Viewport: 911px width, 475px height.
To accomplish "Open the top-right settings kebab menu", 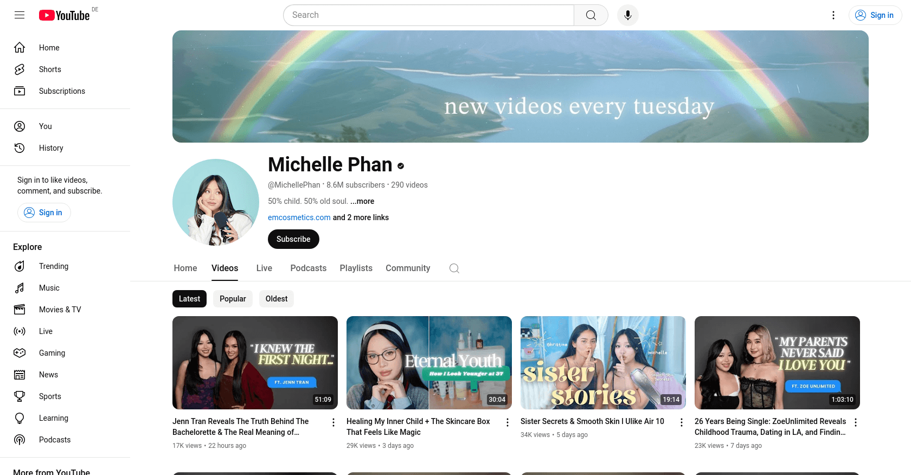I will click(x=833, y=15).
